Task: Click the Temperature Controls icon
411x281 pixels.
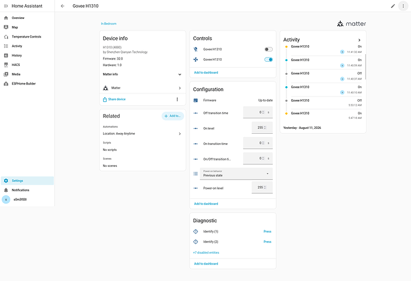Action: 6,37
